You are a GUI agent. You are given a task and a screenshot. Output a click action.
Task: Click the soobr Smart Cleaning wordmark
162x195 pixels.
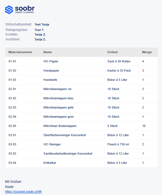coord(25,9)
